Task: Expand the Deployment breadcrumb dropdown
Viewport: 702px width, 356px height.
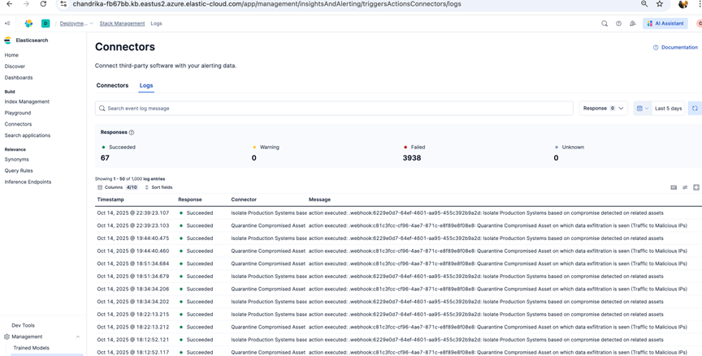Action: pos(91,24)
